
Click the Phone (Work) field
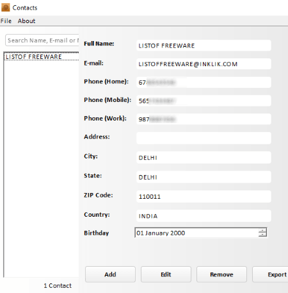tap(204, 119)
